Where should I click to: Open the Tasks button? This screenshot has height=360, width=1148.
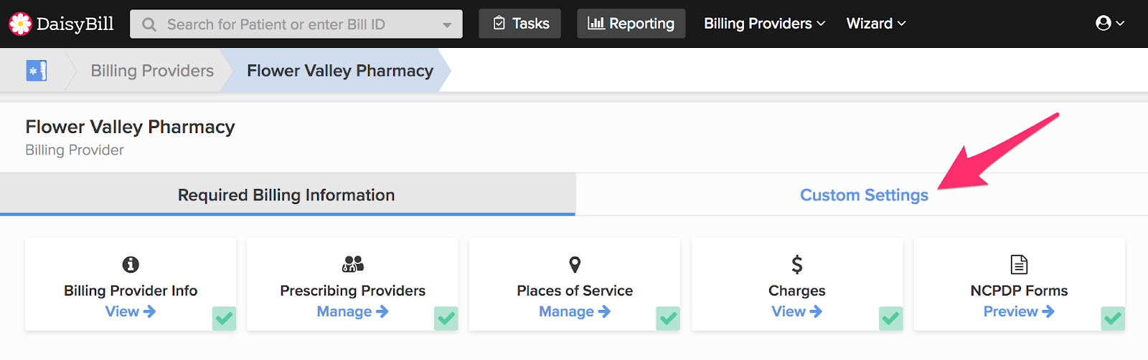coord(520,24)
